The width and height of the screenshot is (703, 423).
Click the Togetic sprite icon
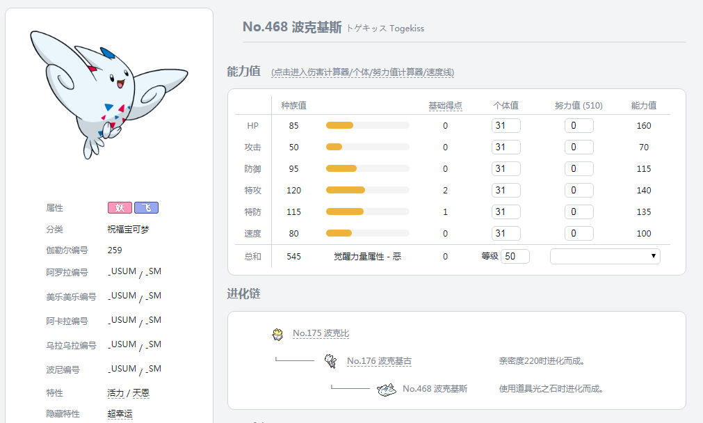coord(331,361)
